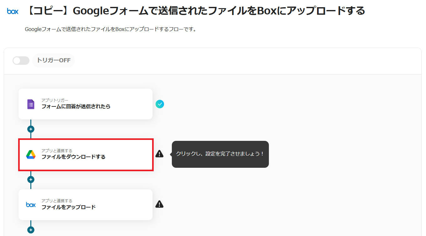Click アプリと連携する label on the Box card

[x=57, y=201]
